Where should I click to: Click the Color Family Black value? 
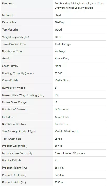58,66
